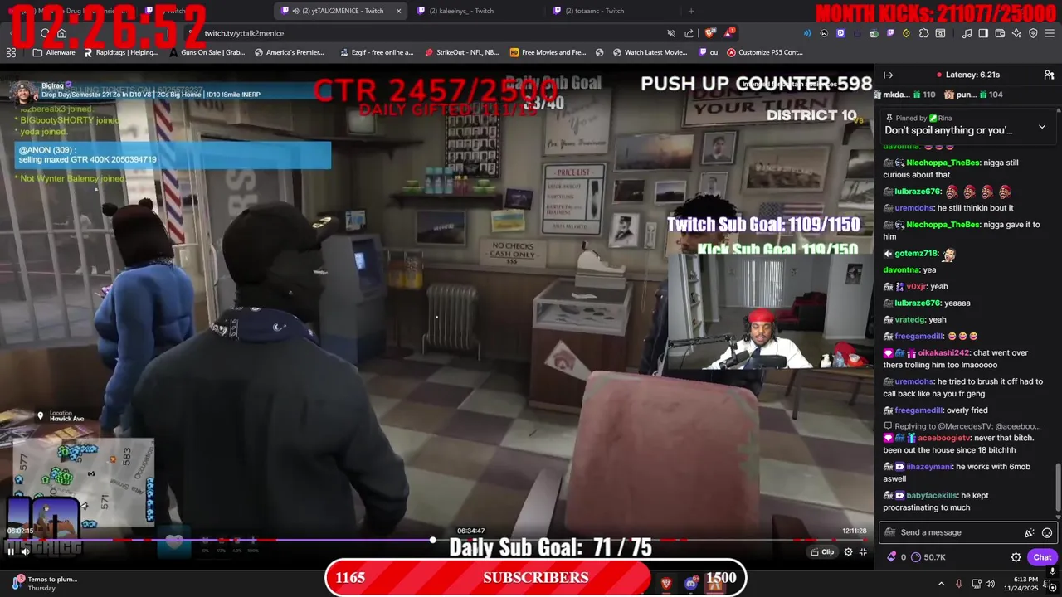Open Free Movies bookmark
The width and height of the screenshot is (1062, 597).
tap(548, 52)
